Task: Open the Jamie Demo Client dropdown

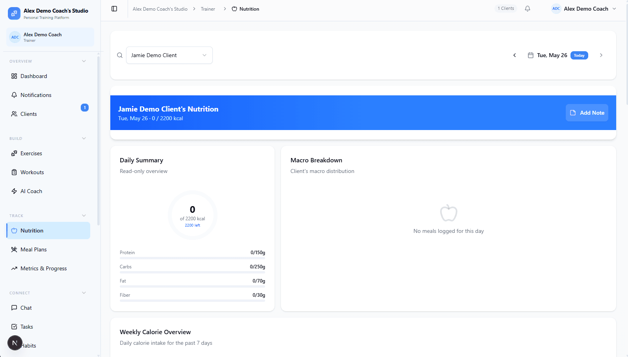Action: (169, 55)
